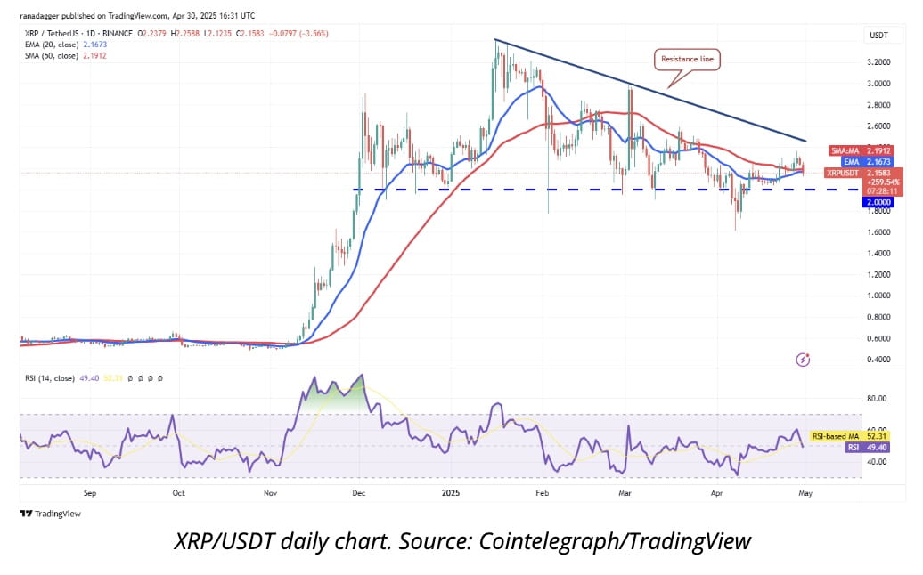Screen dimensions: 923x575
Task: Click the TradingView logo below the chart
Action: pyautogui.click(x=50, y=514)
